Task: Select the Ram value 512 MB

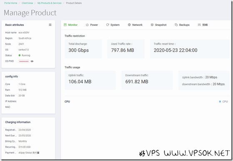Action: tap(23, 90)
